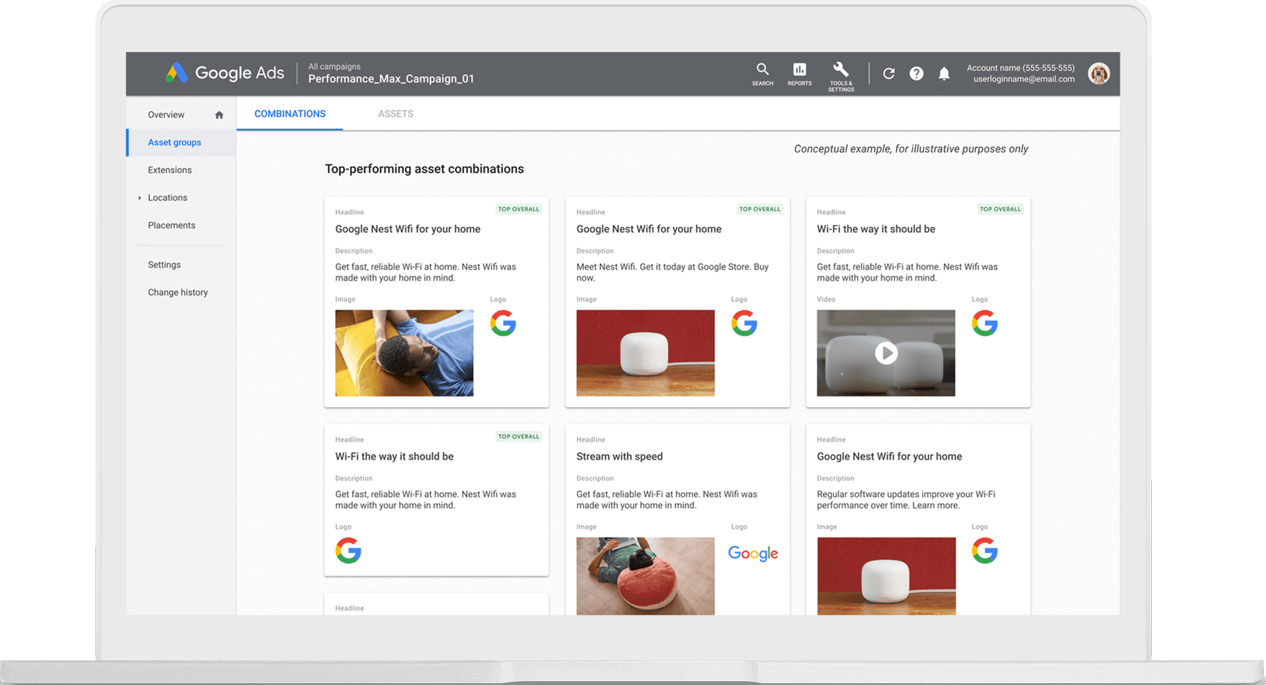
Task: Open the Search tool in header
Action: [762, 74]
